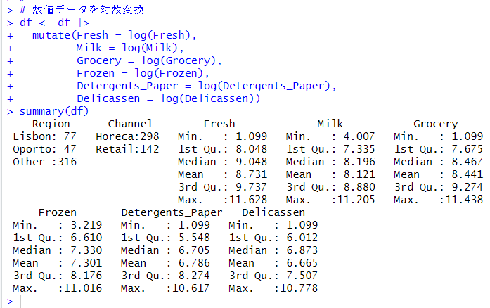The height and width of the screenshot is (308, 490).
Task: Click Milk 1st quartile value 7.335
Action: pyautogui.click(x=359, y=149)
